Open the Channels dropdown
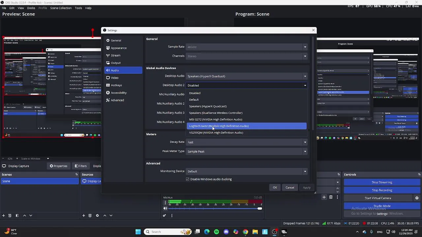Viewport: 422px width, 237px height. point(247,56)
